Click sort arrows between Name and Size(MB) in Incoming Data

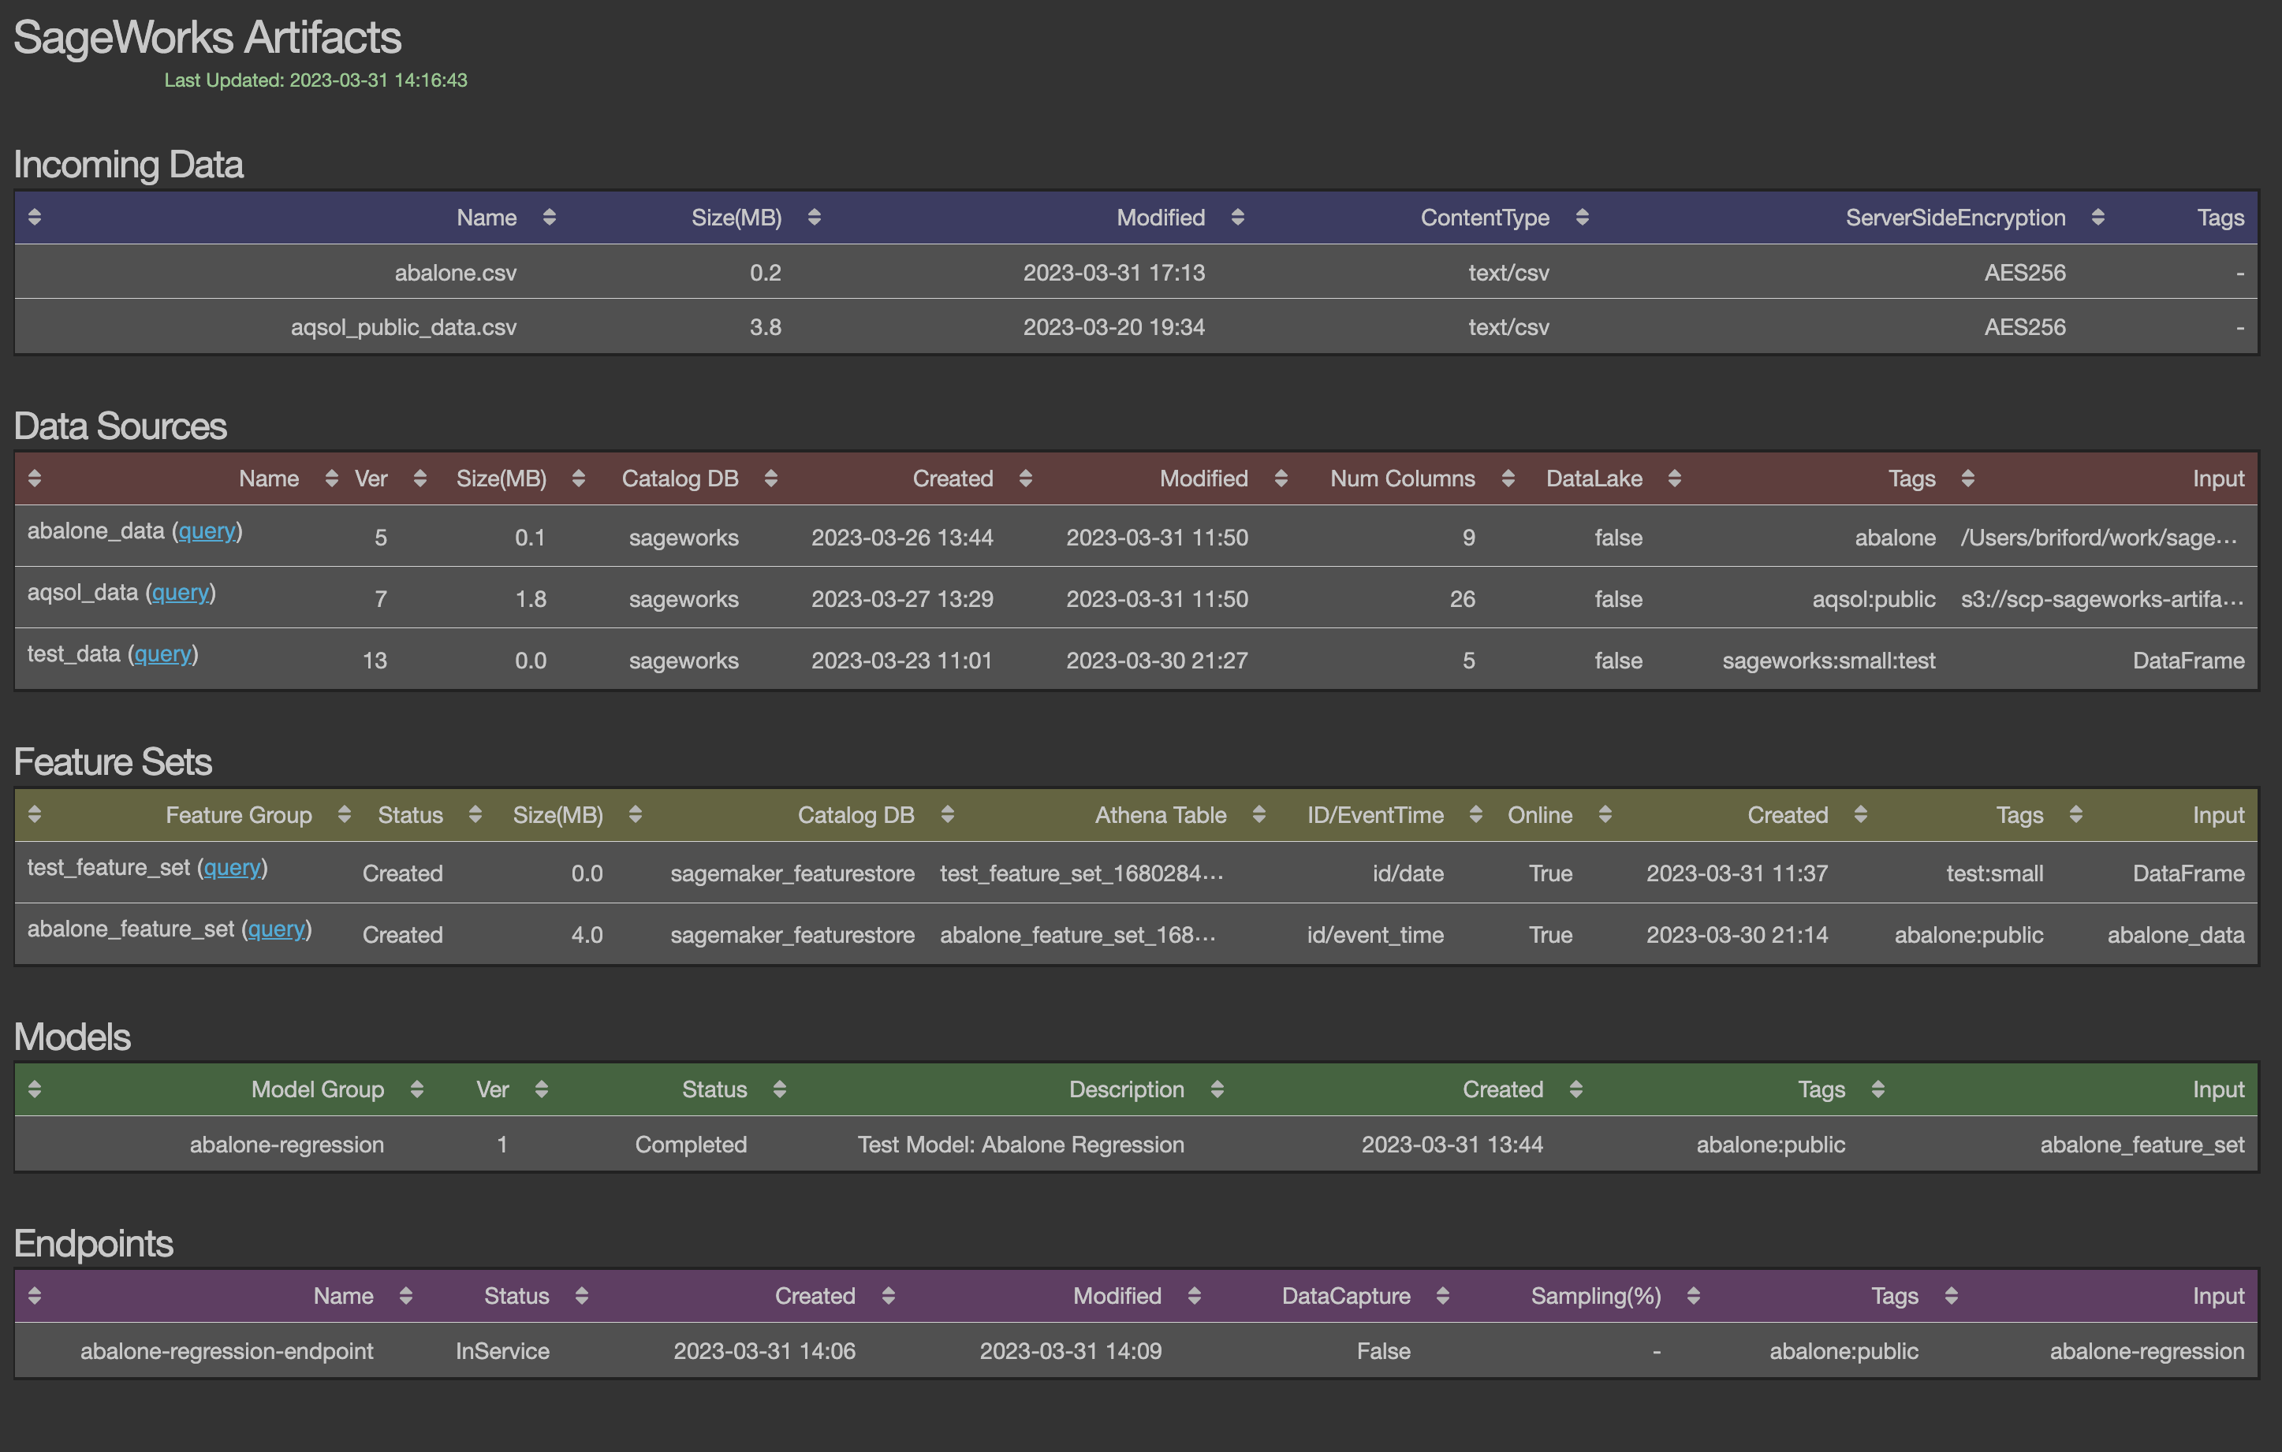click(x=549, y=217)
